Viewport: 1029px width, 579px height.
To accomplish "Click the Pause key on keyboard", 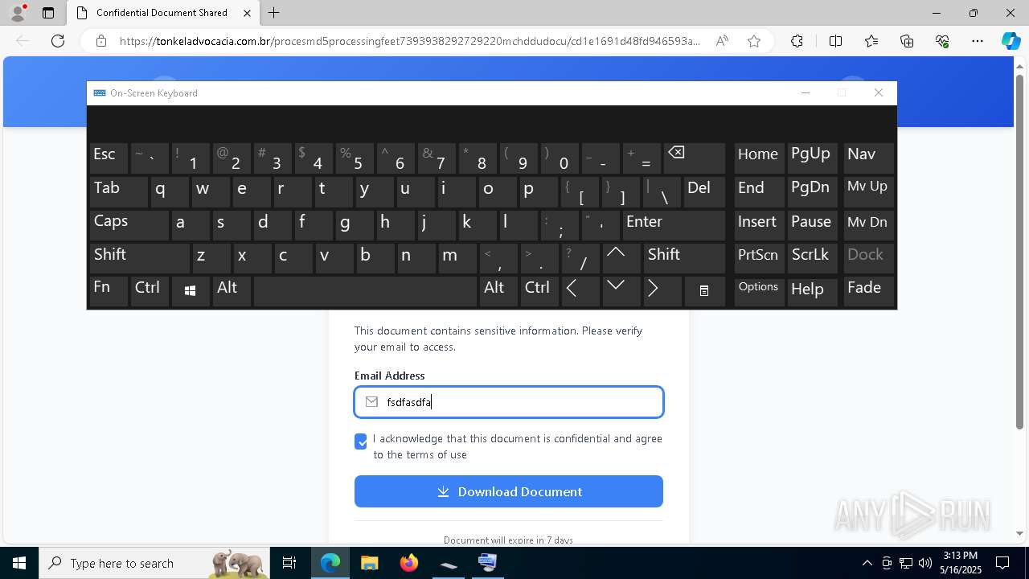I will [812, 224].
